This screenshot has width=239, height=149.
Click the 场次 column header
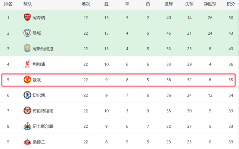86,4
